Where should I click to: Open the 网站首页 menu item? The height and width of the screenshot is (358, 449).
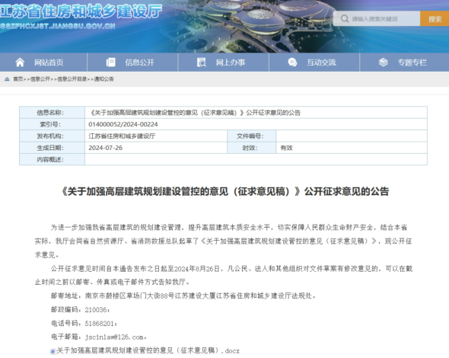49,62
